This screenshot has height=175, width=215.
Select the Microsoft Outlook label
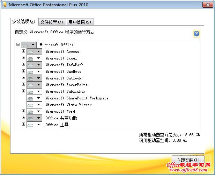[x=64, y=78]
